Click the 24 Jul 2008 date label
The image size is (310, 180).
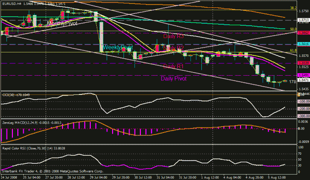pyautogui.click(x=9, y=177)
